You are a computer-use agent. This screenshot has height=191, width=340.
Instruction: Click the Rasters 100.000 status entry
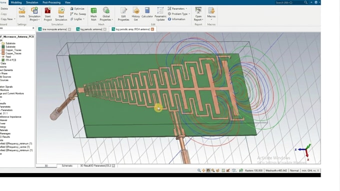[x=253, y=171]
